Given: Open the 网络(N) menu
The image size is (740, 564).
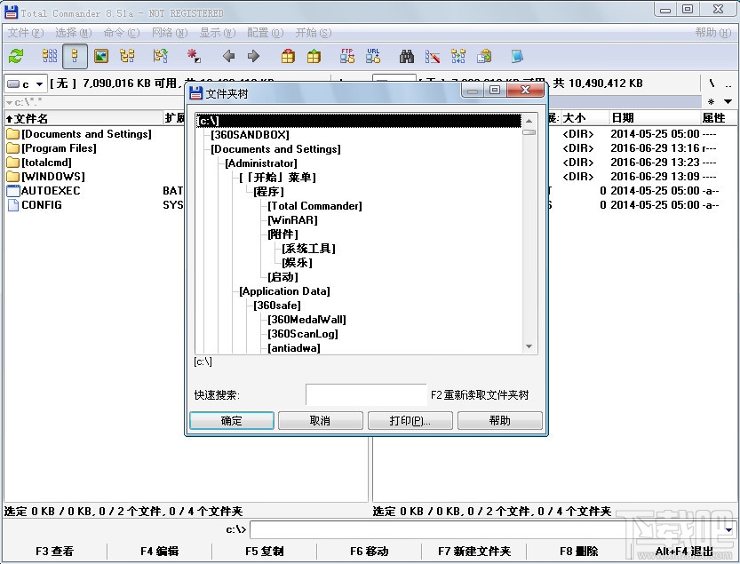Looking at the screenshot, I should click(170, 33).
